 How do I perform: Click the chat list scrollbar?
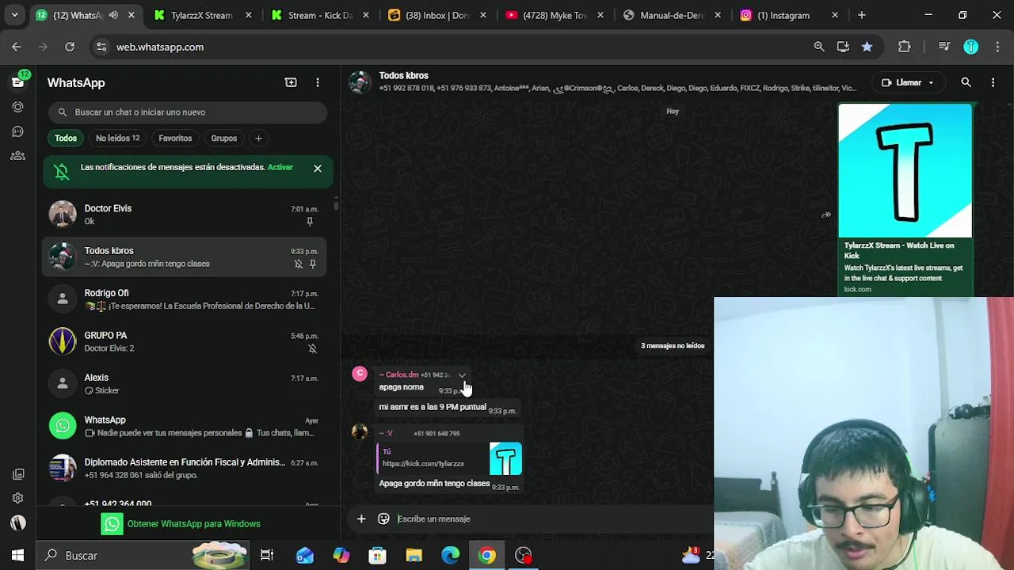(x=336, y=204)
